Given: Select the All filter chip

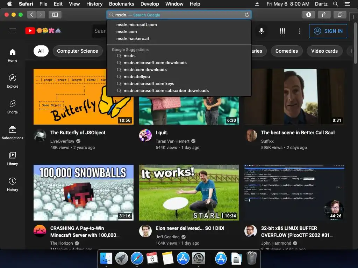Looking at the screenshot, I should click(41, 51).
